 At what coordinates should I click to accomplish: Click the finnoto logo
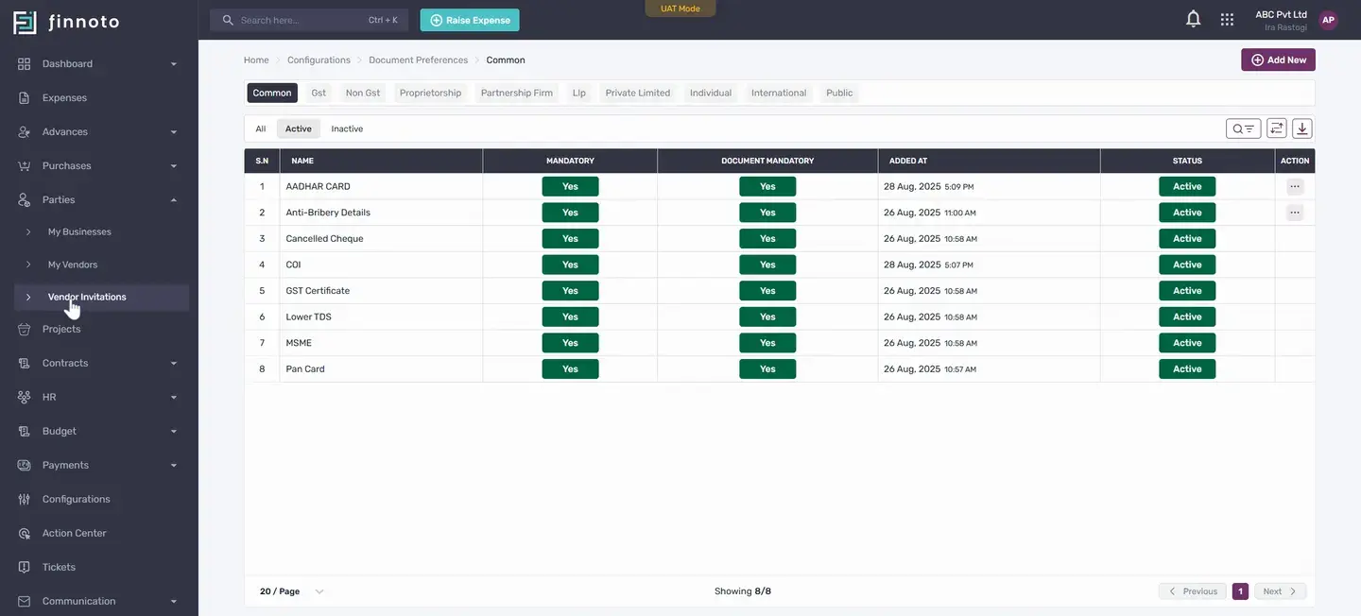coord(66,22)
